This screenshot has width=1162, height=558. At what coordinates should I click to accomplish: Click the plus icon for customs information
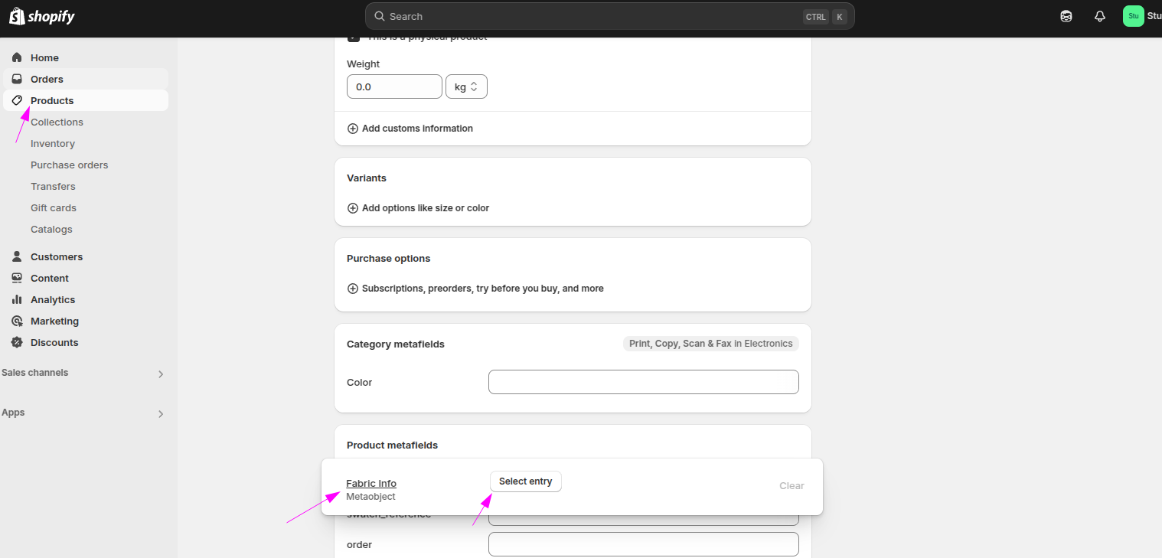tap(353, 129)
